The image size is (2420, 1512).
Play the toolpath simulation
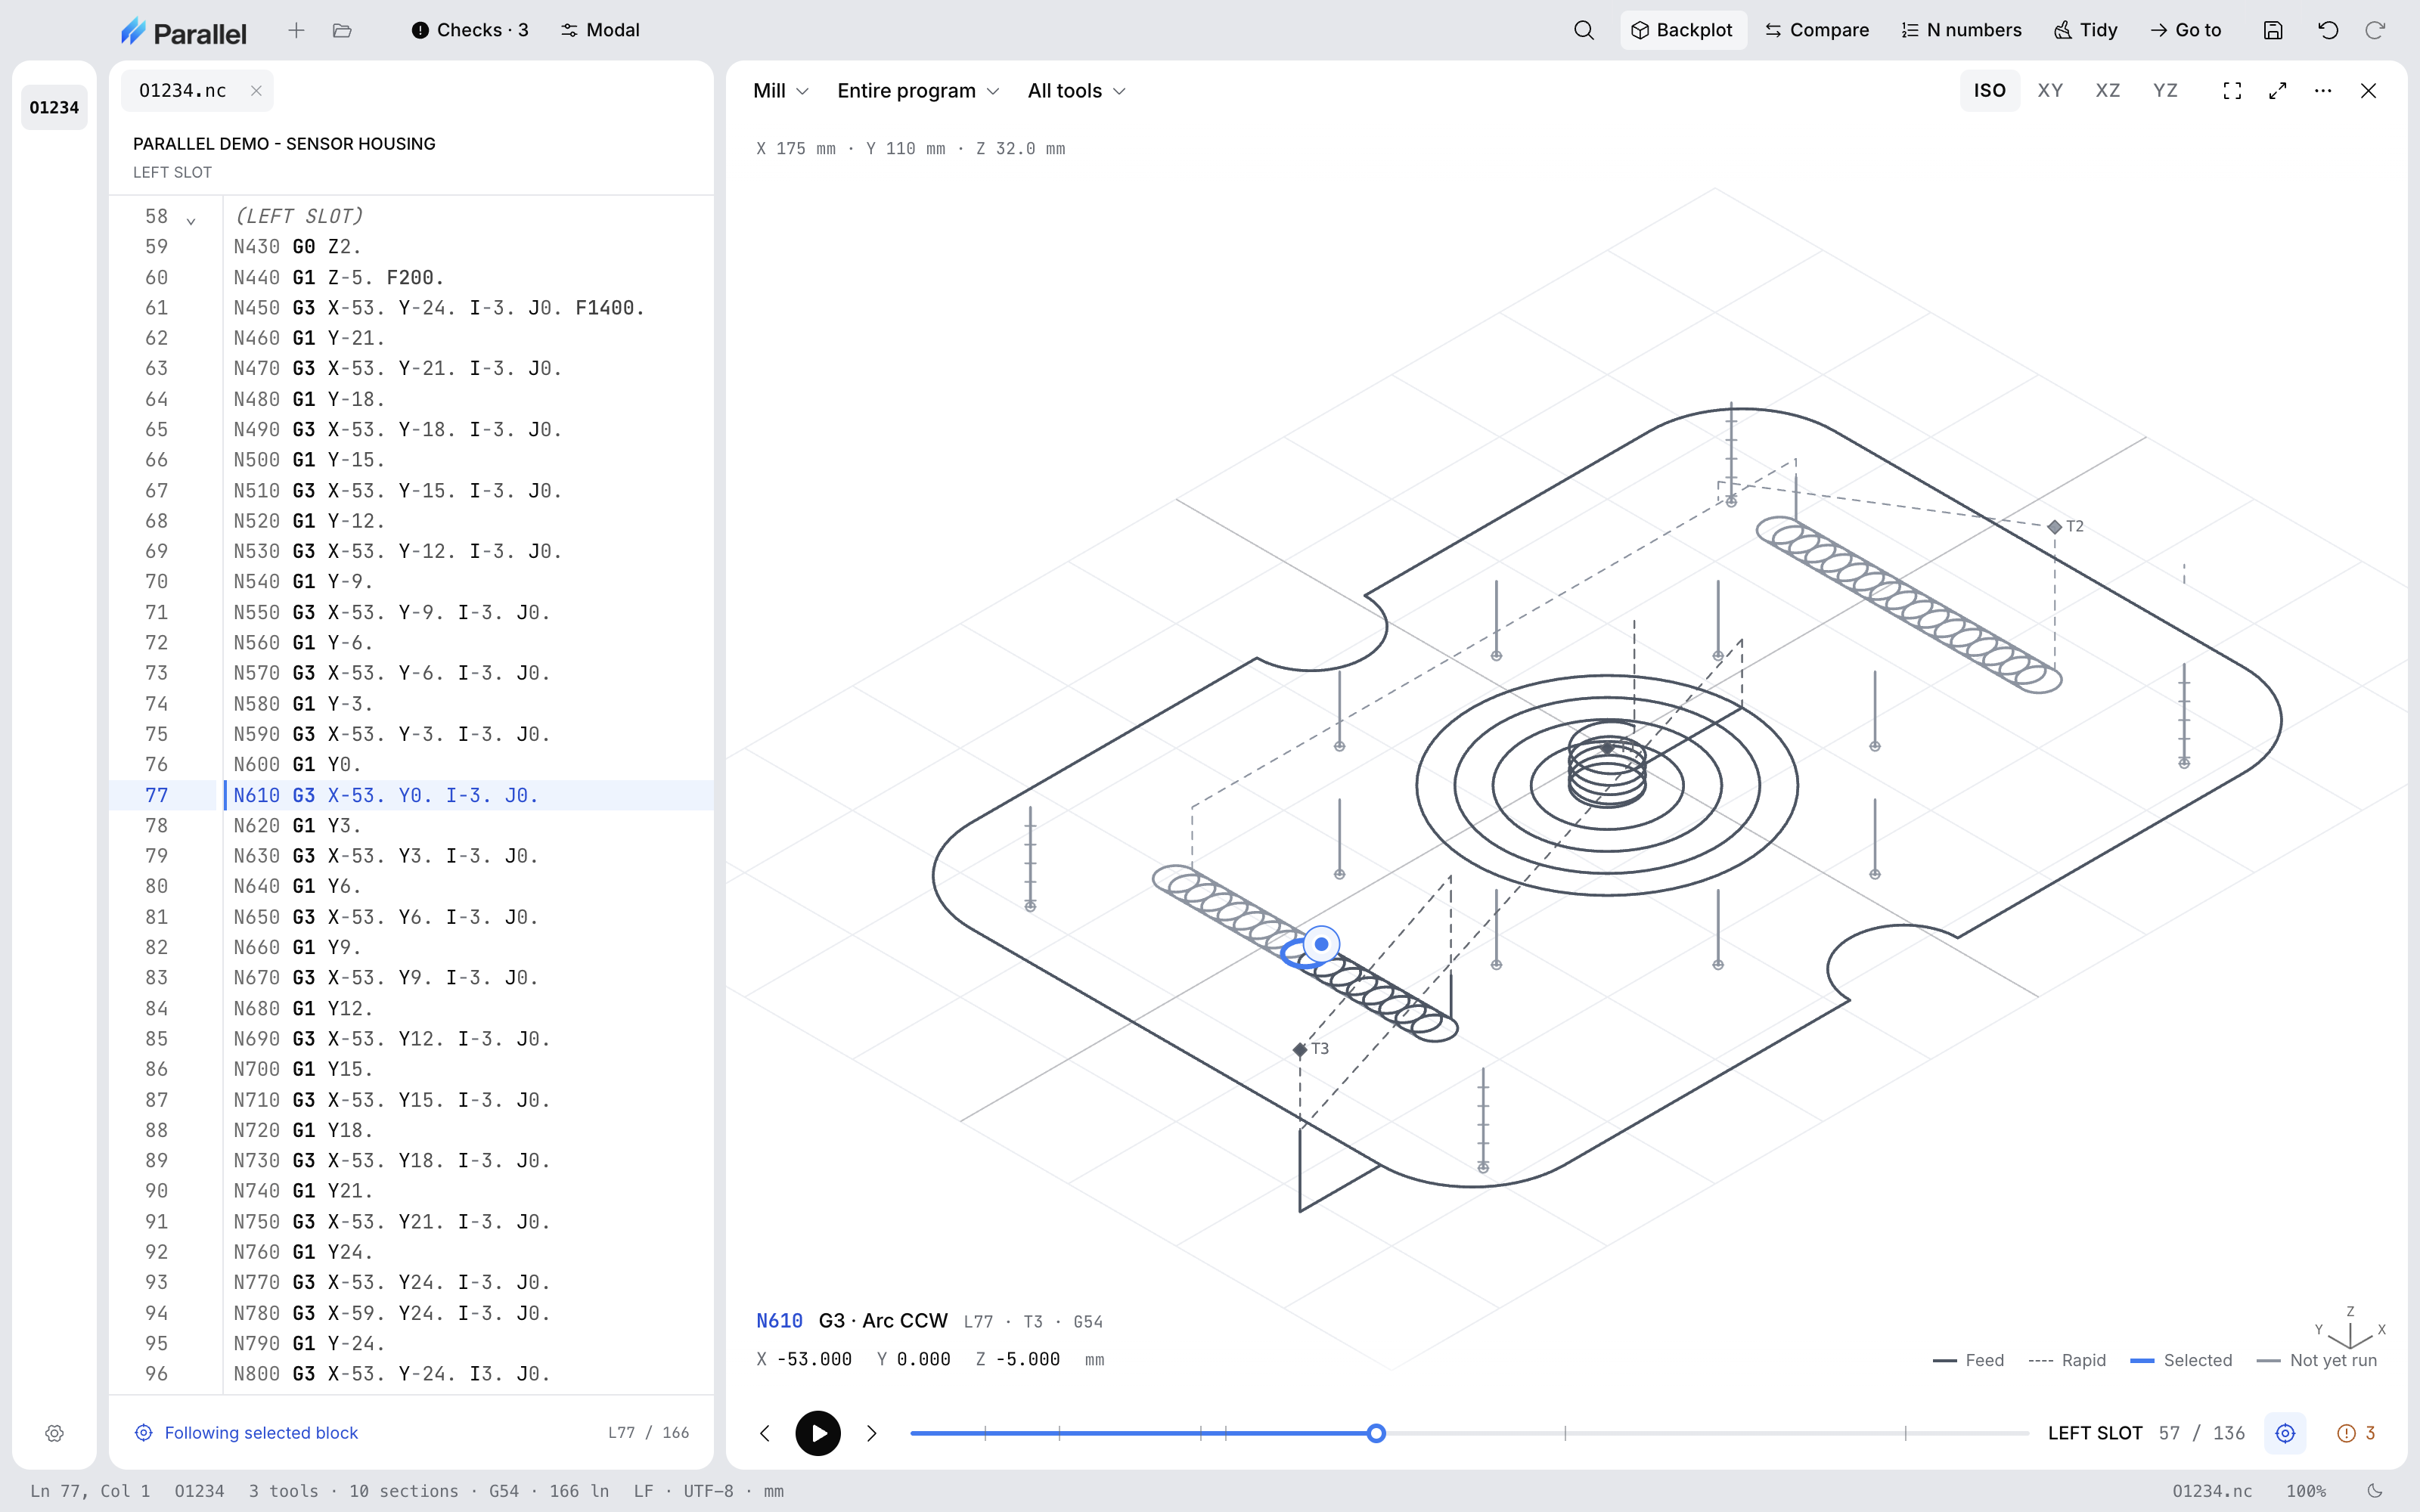pyautogui.click(x=818, y=1433)
